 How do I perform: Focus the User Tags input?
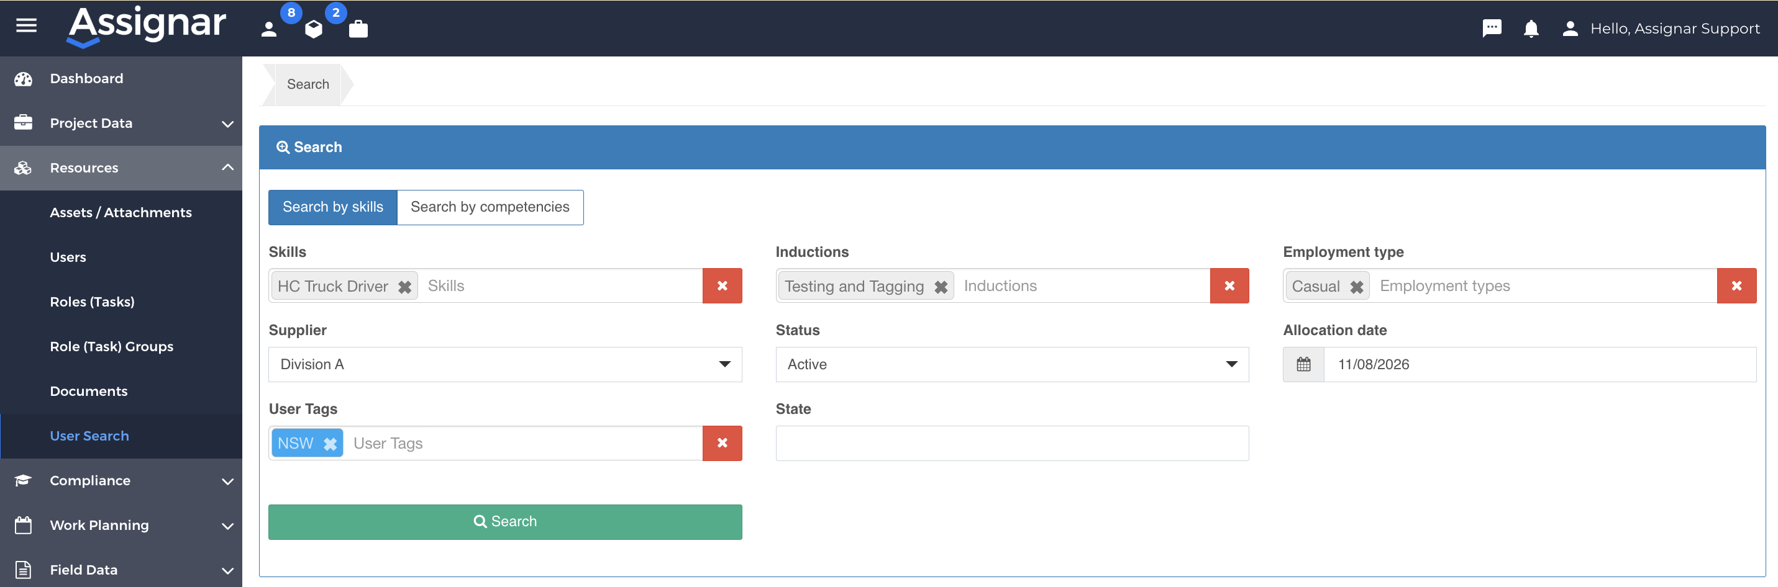coord(523,443)
